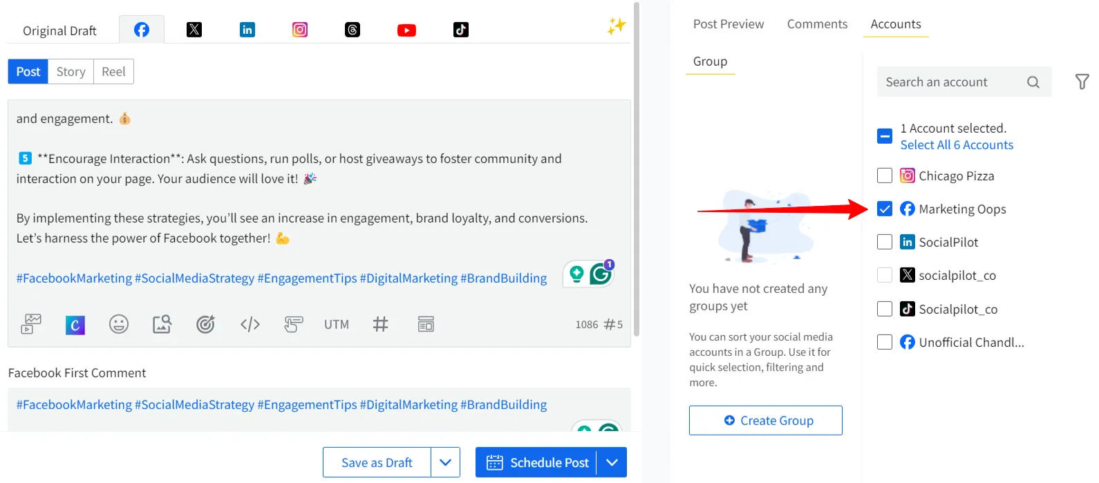Click the hashtag generator icon
Screen dimensions: 1099x483
(381, 323)
